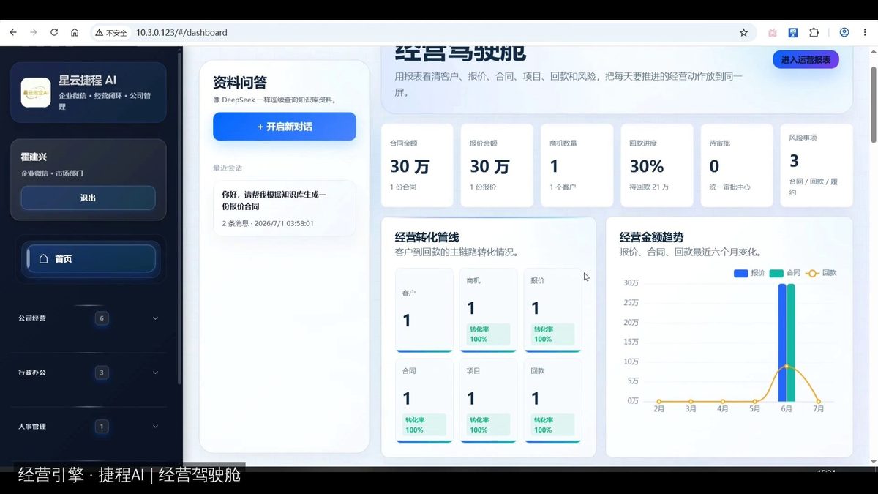Screen dimensions: 878x494
Task: Click the 最近会话 label
Action: [x=228, y=168]
